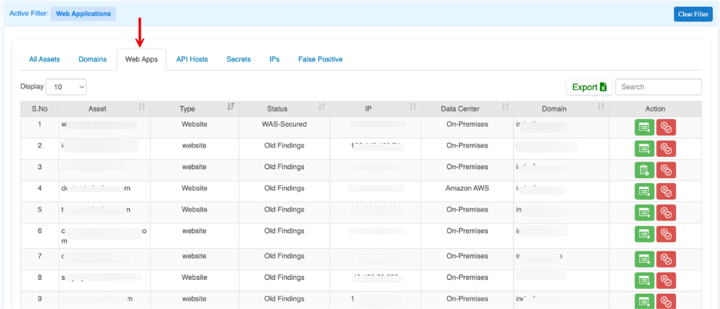
Task: Click the green action icon in row 5
Action: (645, 213)
